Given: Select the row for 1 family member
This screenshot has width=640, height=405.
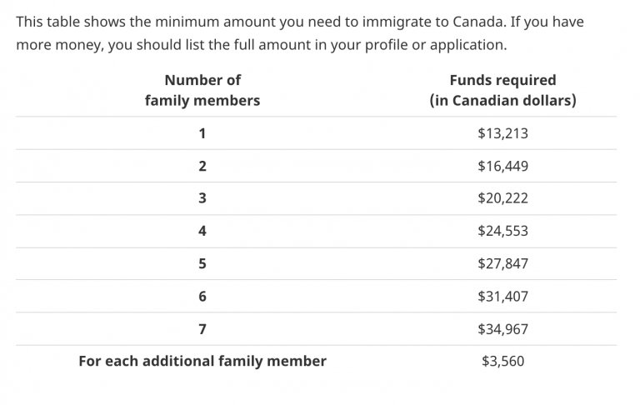Looking at the screenshot, I should (x=317, y=133).
